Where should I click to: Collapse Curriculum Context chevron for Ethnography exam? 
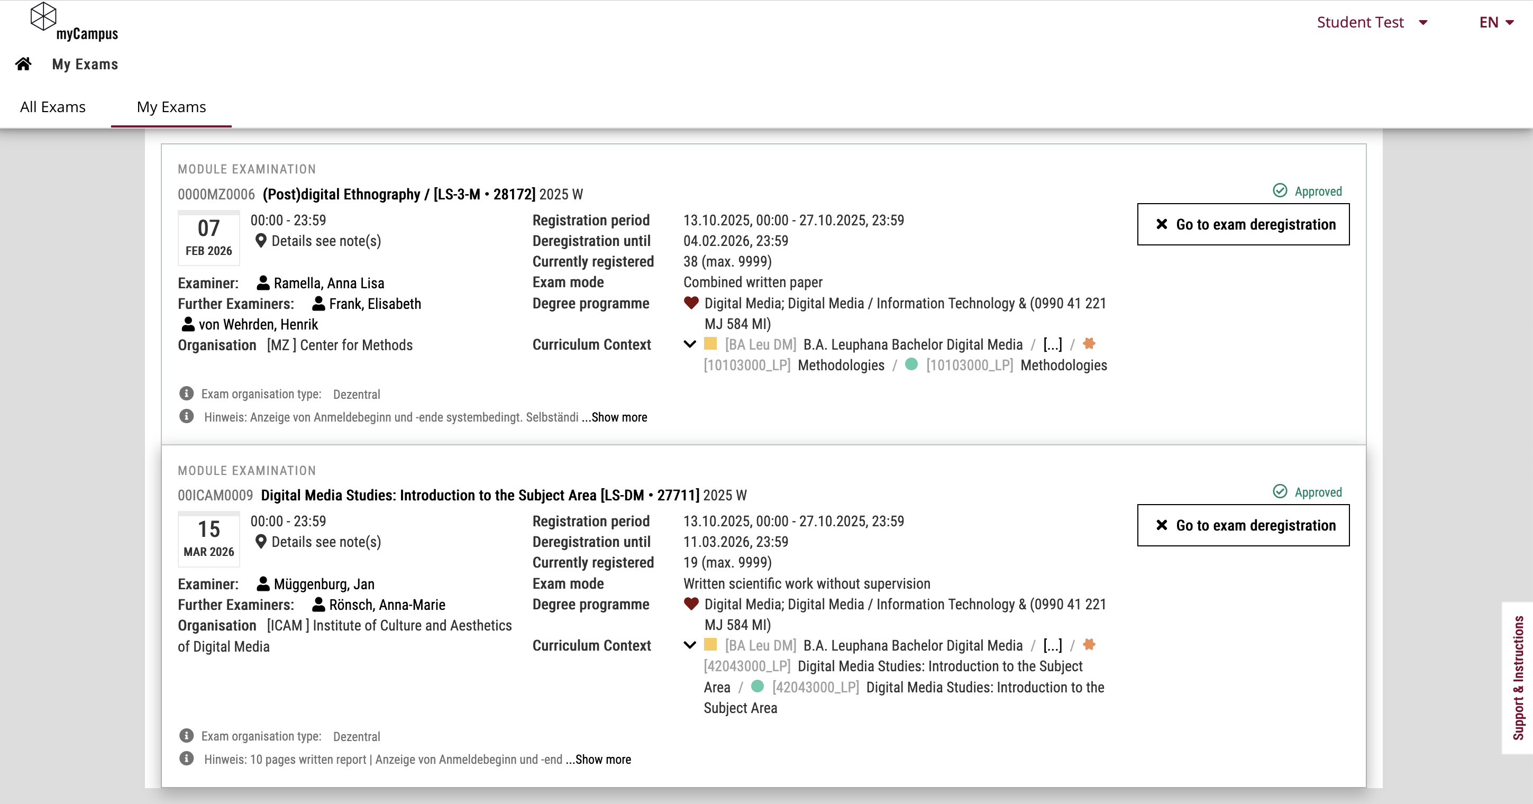point(690,344)
